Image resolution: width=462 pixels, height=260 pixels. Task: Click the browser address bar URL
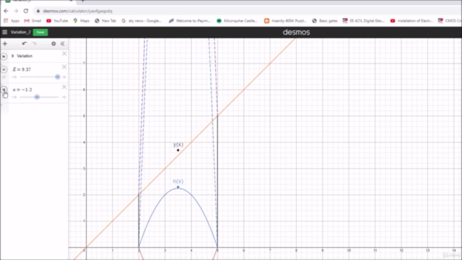[x=77, y=11]
